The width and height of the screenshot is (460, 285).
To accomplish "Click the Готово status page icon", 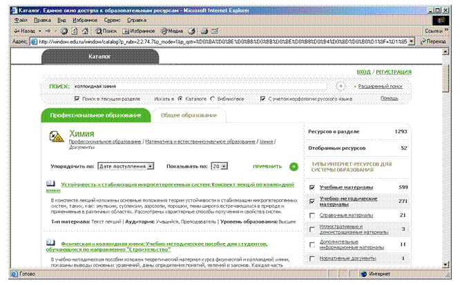I will click(15, 274).
